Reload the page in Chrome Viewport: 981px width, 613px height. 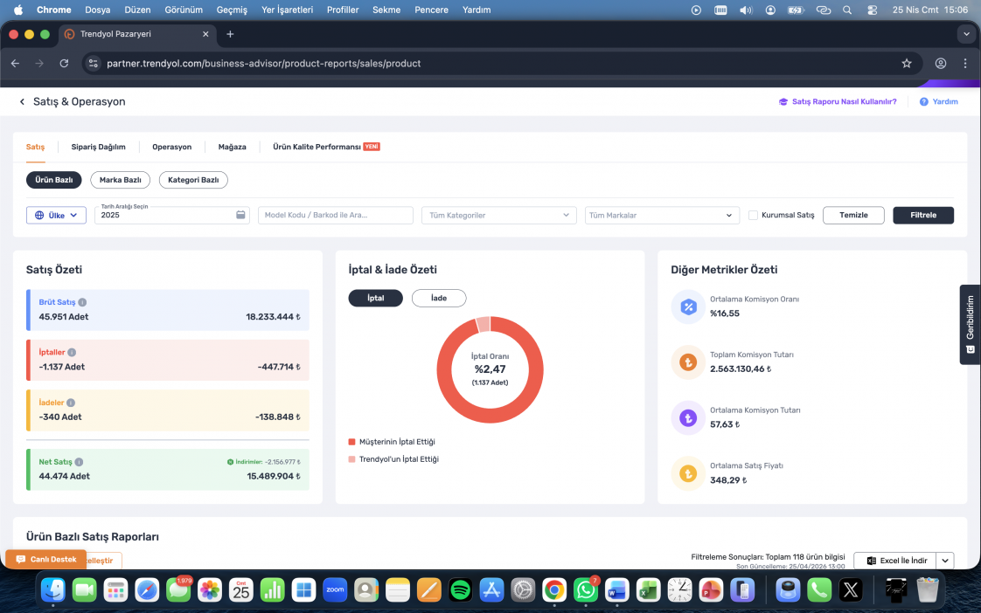point(64,63)
